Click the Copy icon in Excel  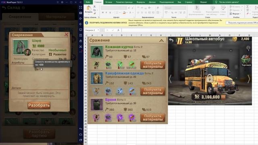click(x=94, y=10)
